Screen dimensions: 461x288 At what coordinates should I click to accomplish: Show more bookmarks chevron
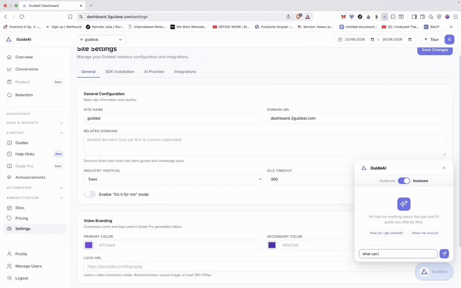[451, 27]
